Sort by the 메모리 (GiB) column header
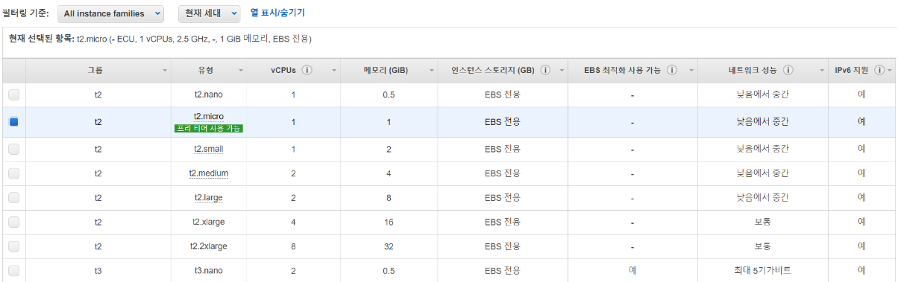Viewport: 898px width, 282px height. 386,71
